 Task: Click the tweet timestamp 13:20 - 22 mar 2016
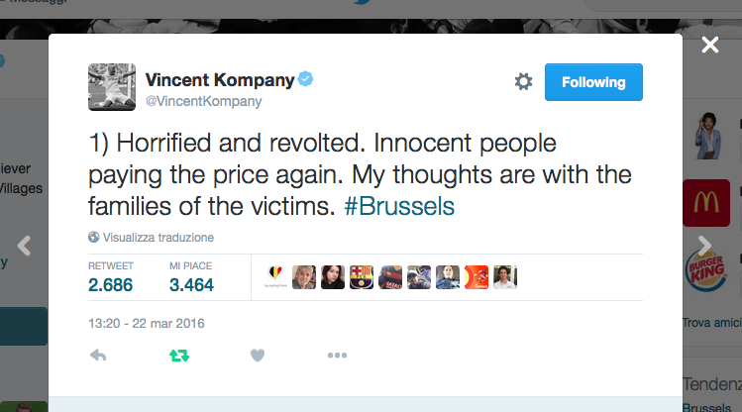point(146,323)
